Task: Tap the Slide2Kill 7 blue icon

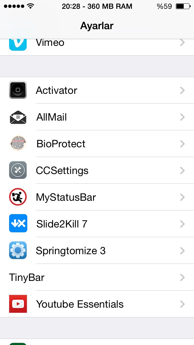Action: point(18,223)
